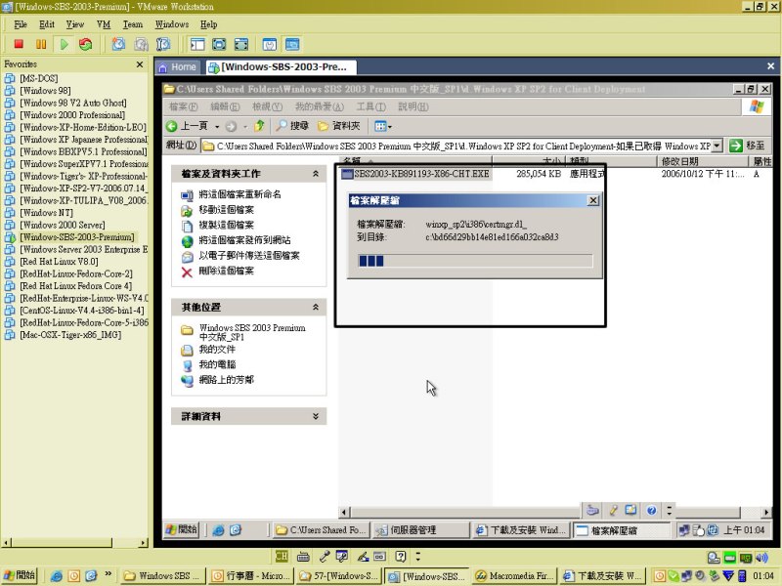Click the file extraction progress bar
Viewport: 782px width, 586px height.
click(x=474, y=261)
